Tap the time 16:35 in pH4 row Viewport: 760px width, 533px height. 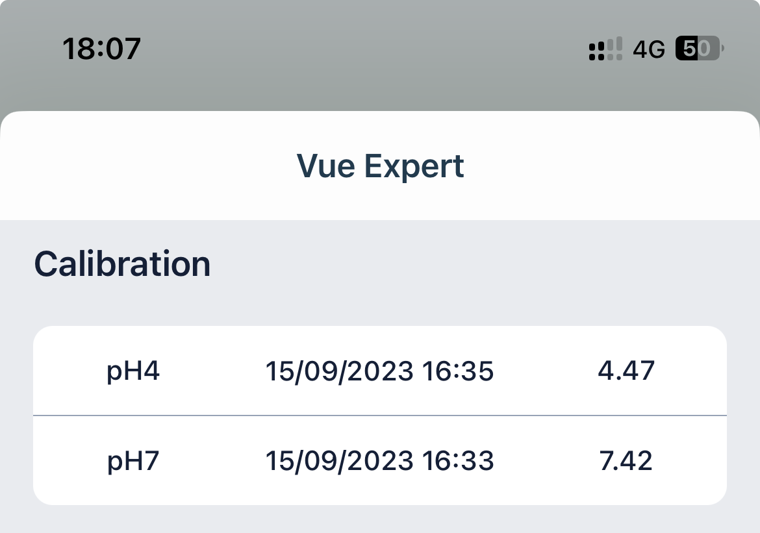click(x=458, y=371)
